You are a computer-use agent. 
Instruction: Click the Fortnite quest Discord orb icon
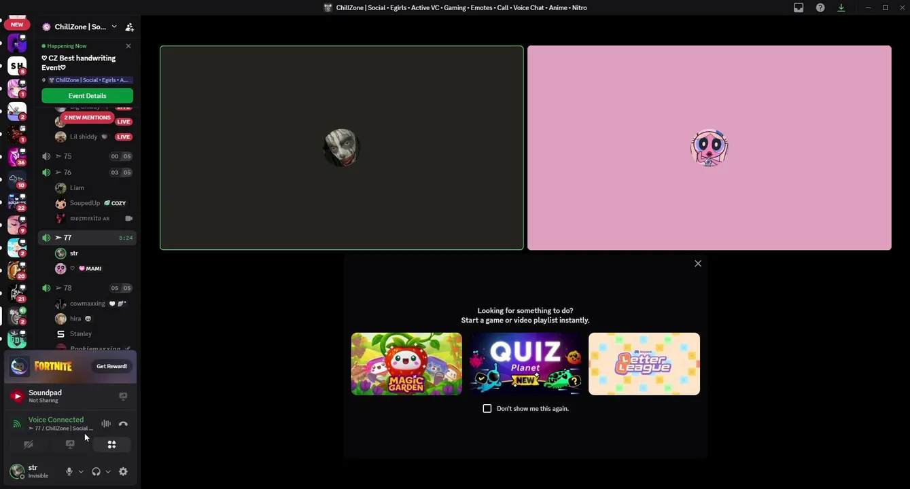(x=20, y=366)
